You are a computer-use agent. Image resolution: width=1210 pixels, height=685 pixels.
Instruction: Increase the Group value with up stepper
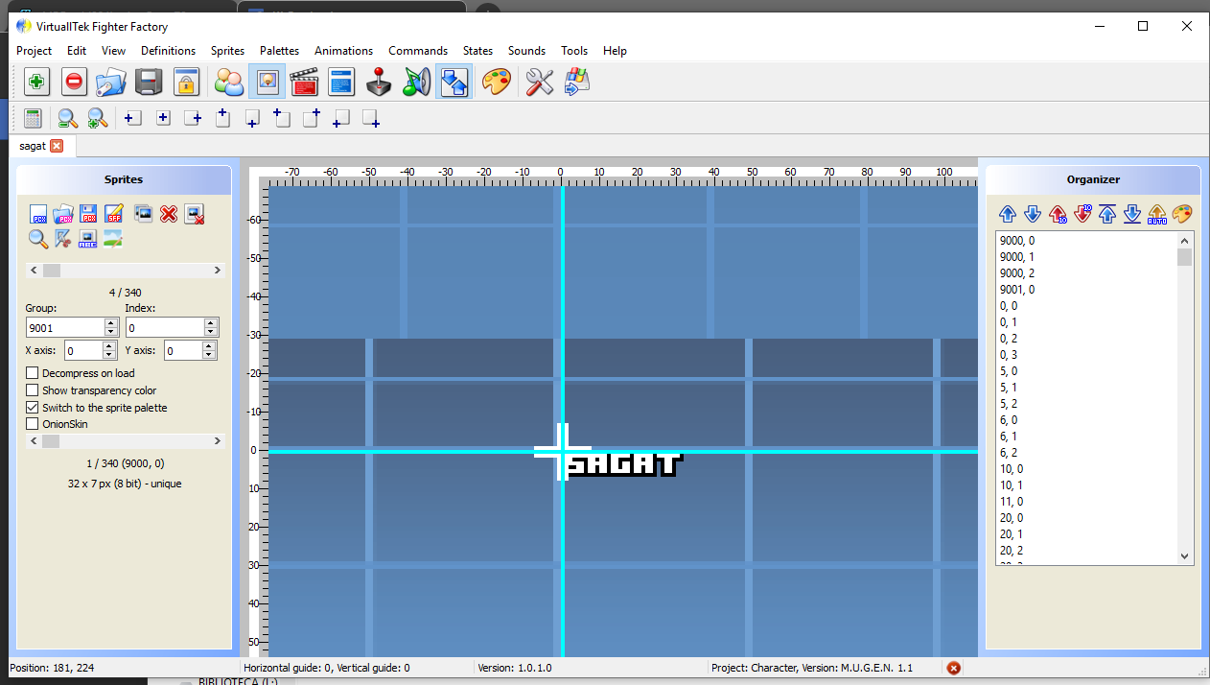112,323
